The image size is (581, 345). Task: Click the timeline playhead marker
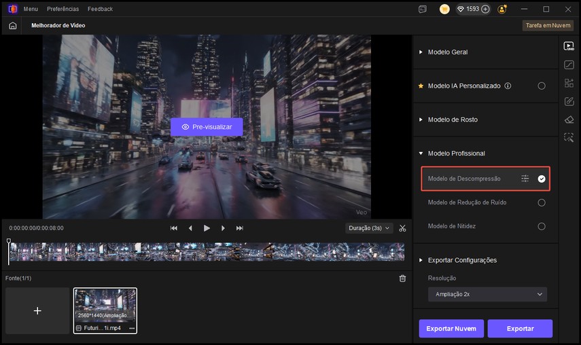pos(9,242)
